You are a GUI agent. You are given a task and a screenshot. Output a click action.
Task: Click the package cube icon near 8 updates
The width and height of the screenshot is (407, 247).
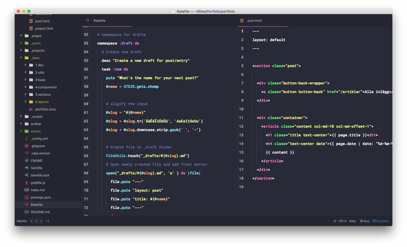[x=374, y=221]
